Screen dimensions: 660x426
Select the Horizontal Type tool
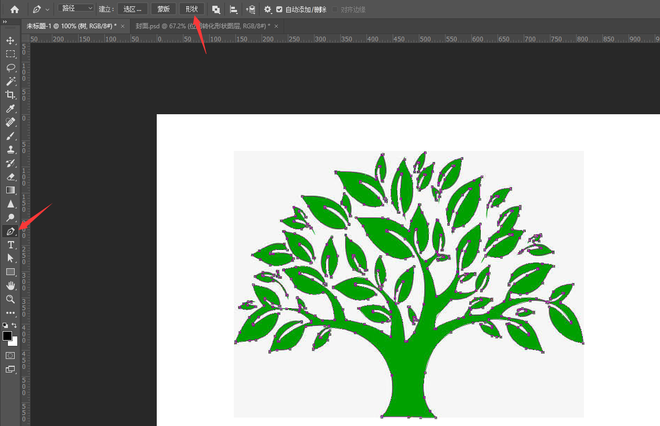tap(10, 245)
